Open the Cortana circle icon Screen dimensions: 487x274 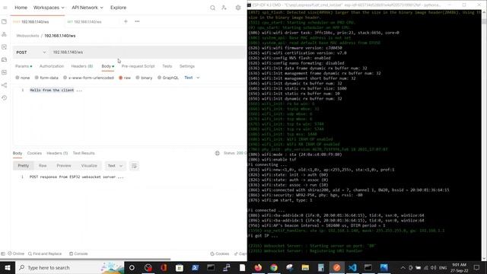132,267
